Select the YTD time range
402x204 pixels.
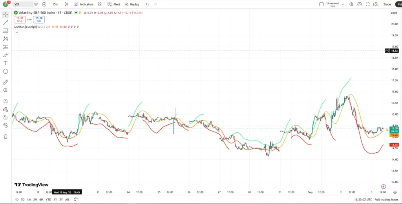click(x=48, y=199)
